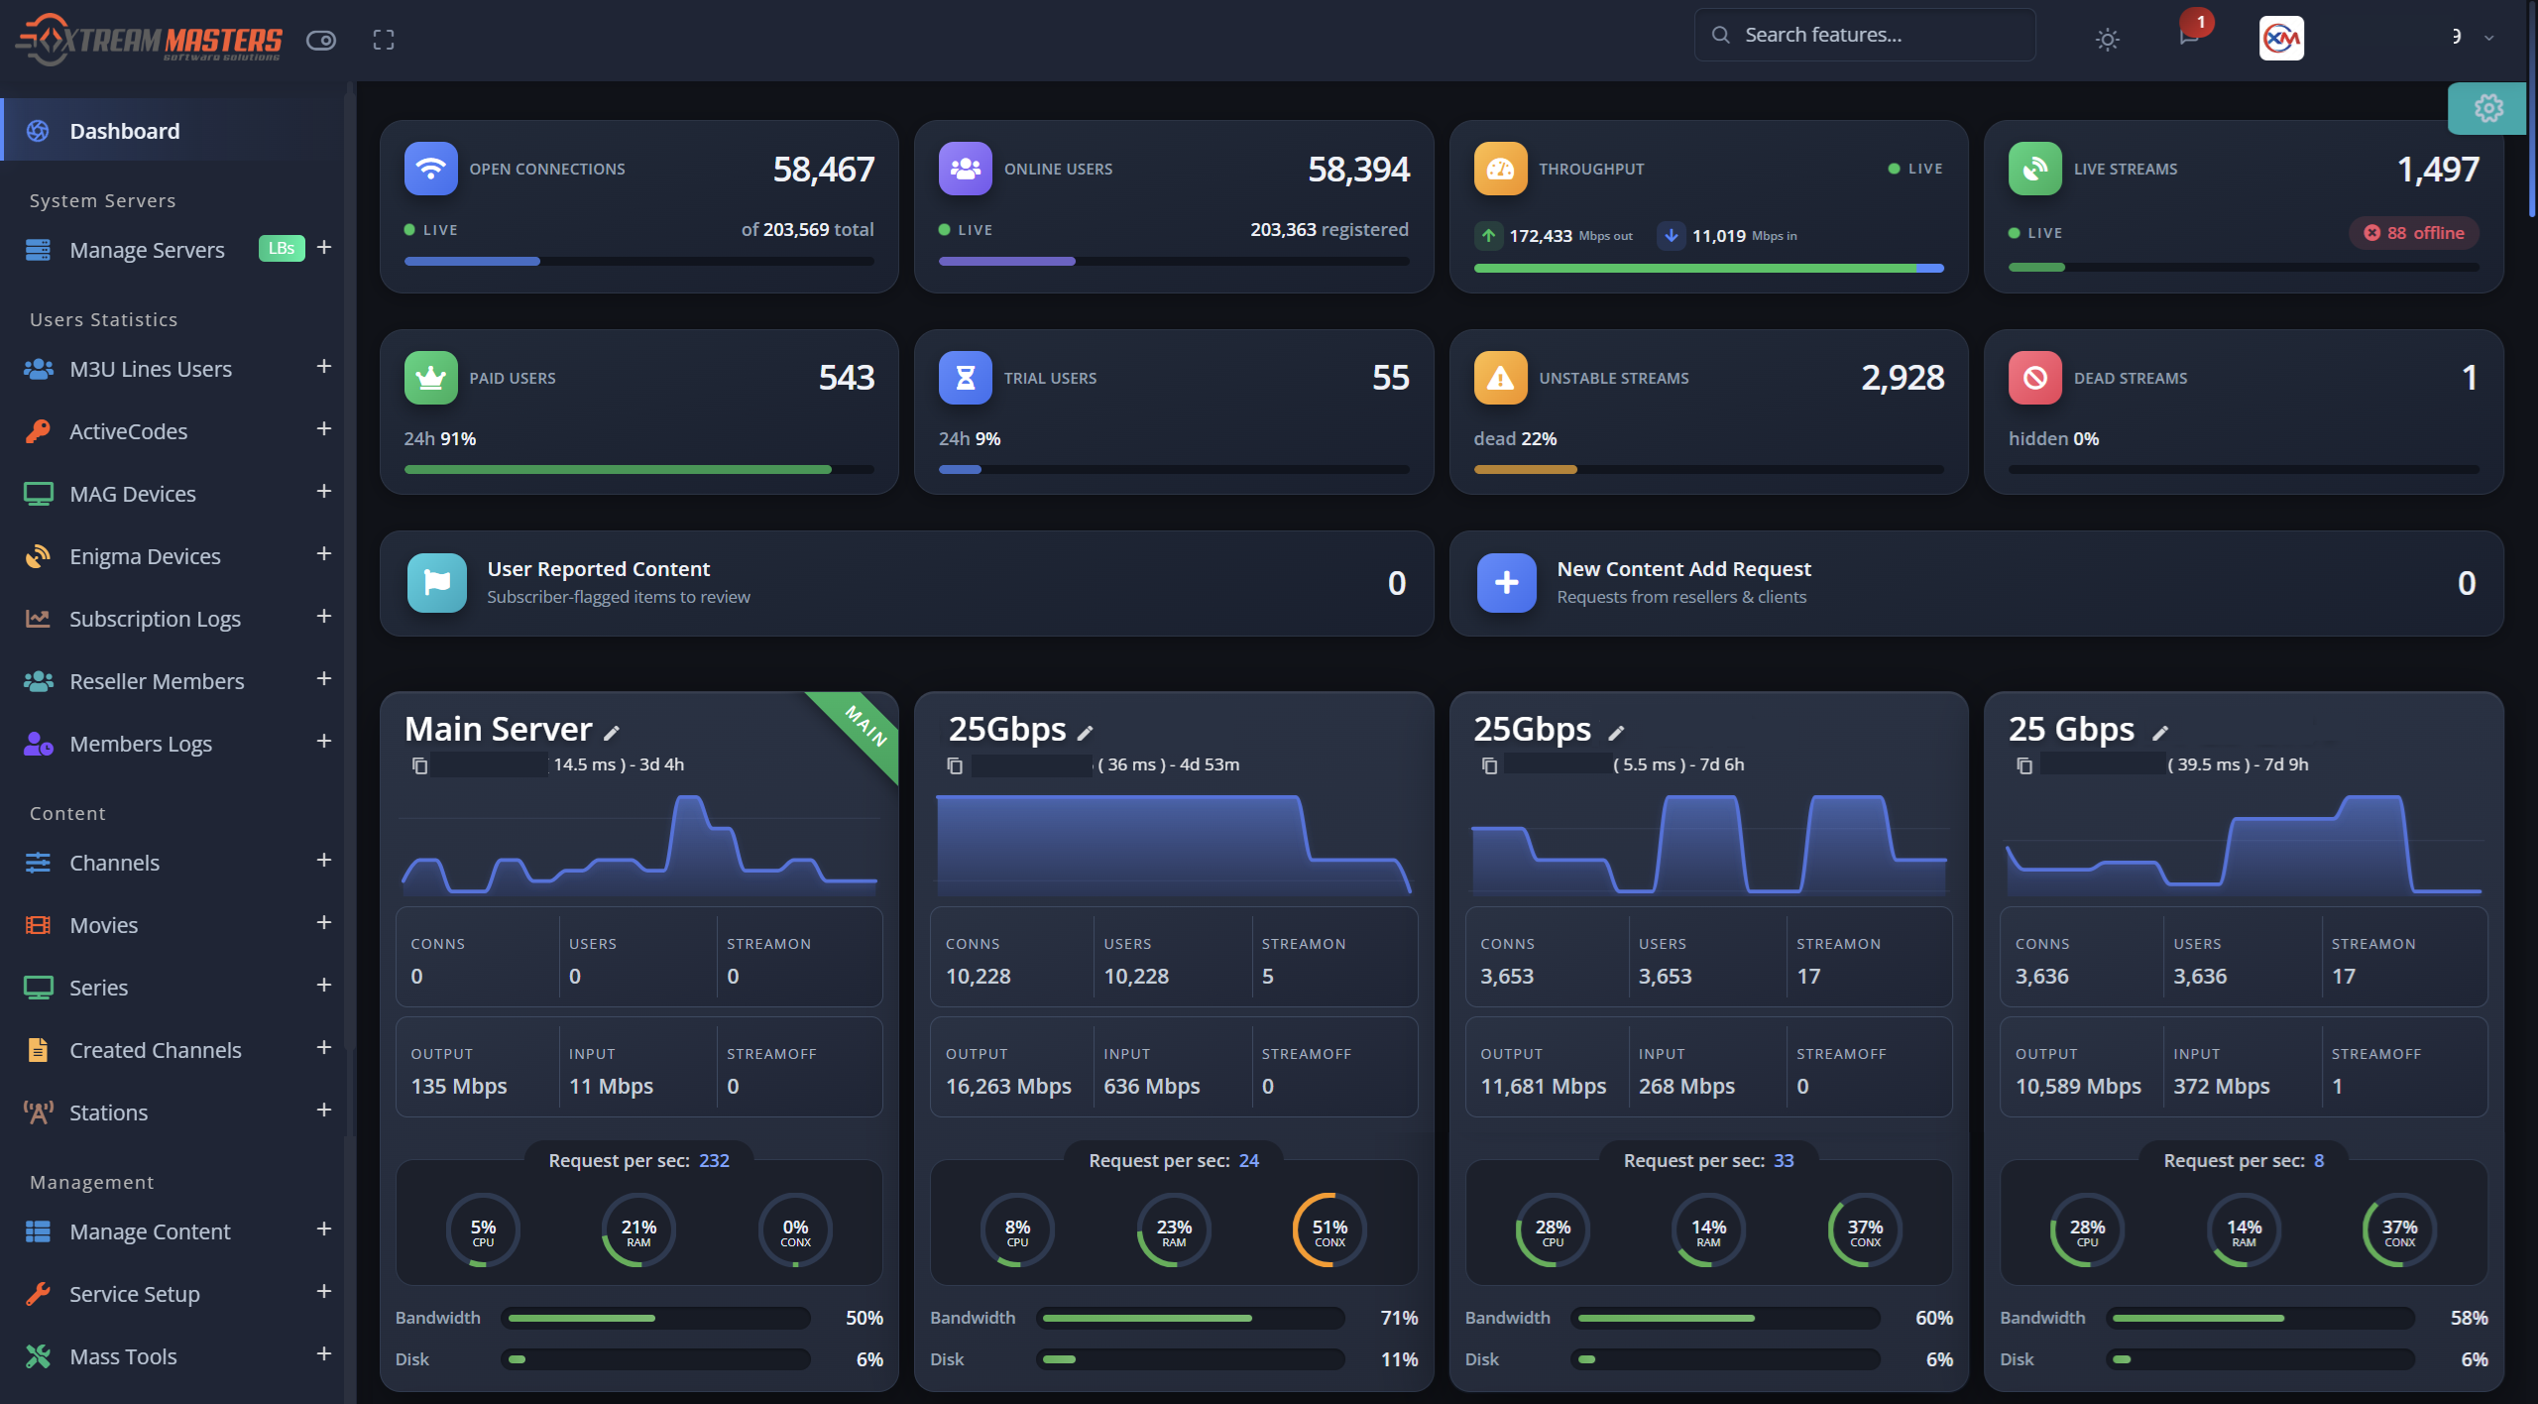Click the Xtream Masters logo
The height and width of the screenshot is (1404, 2538).
(149, 40)
